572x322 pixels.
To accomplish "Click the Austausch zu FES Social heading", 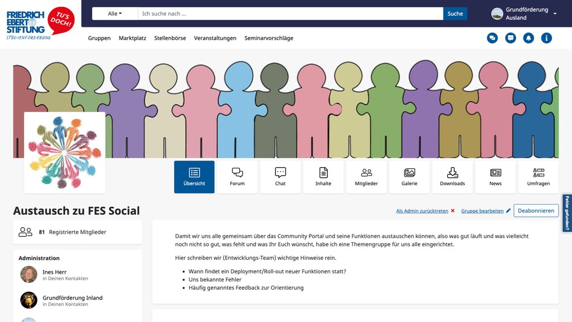I will pos(77,211).
